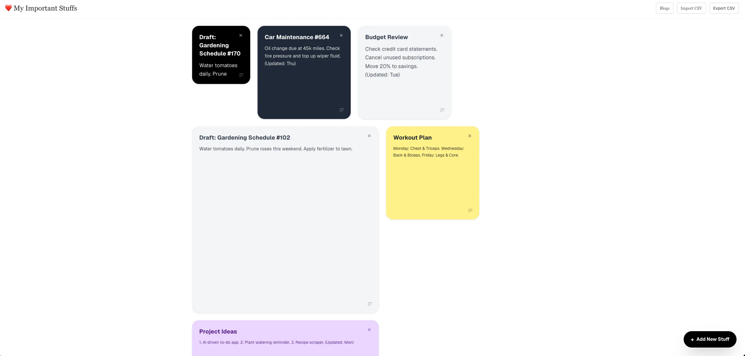Click the red heart logo icon

[x=8, y=8]
